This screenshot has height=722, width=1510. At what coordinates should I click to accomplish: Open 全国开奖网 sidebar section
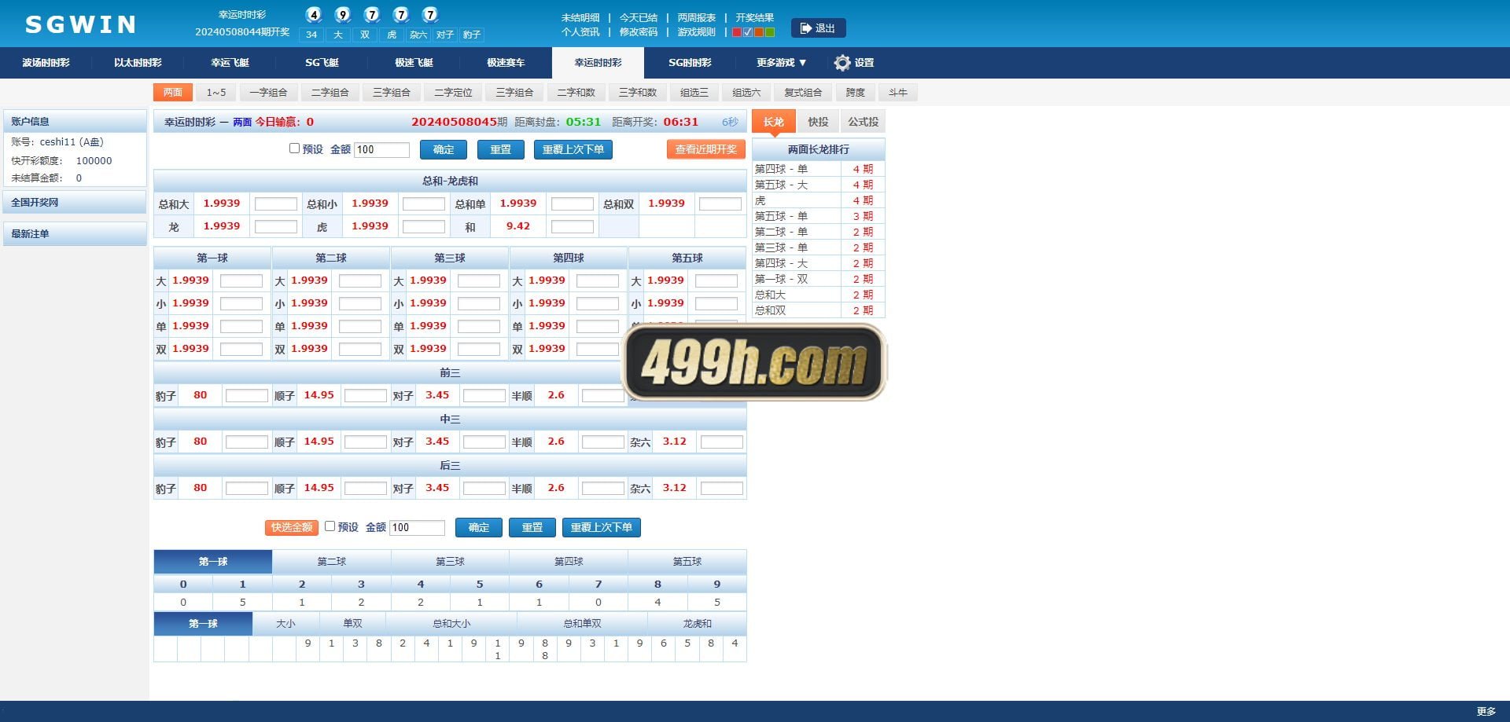(75, 203)
